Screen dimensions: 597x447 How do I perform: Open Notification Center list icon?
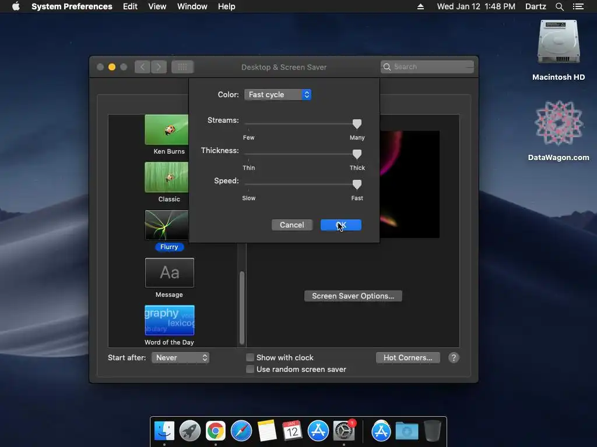click(578, 6)
